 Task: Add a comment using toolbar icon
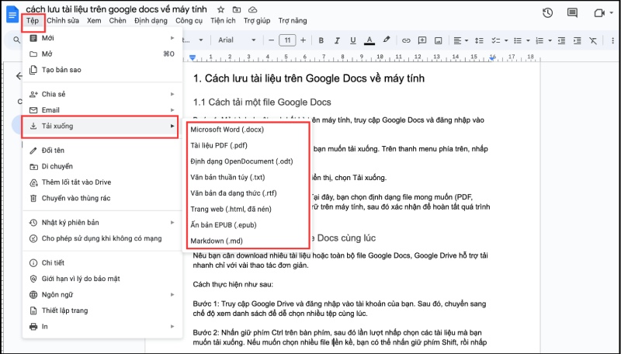(x=422, y=40)
